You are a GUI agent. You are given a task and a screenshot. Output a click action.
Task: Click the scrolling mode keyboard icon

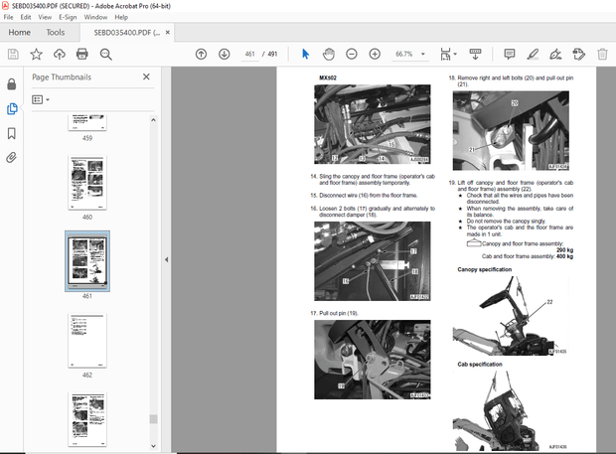pos(475,54)
